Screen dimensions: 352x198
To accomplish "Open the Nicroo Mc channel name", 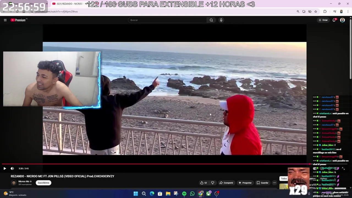I will click(24, 182).
